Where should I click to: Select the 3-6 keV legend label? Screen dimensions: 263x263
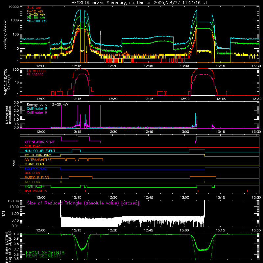pyautogui.click(x=34, y=8)
